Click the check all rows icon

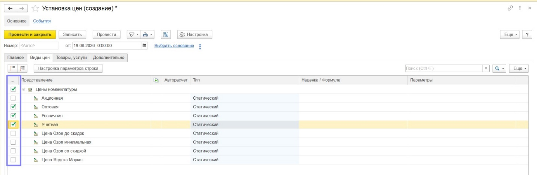click(13, 68)
